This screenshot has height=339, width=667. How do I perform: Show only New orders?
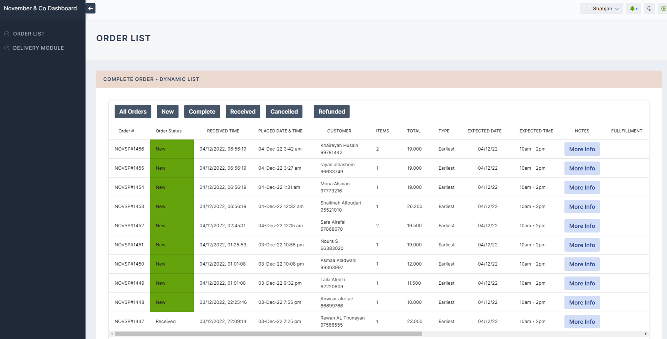(167, 112)
